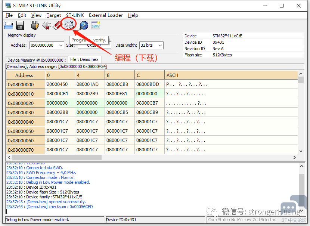Click the horizontal scrollbar thumb
Screen dimensions: 310x226
[x=57, y=157]
